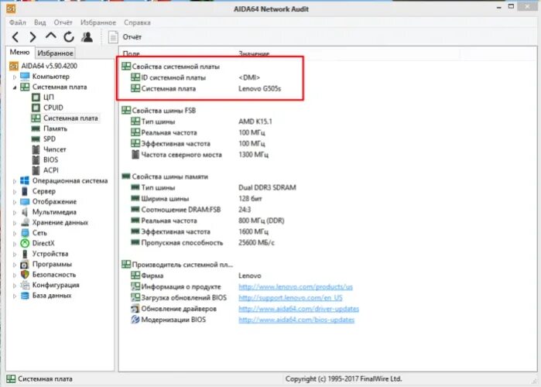Open the aida64.com/driver-updates link
Image resolution: width=541 pixels, height=387 pixels.
coord(299,309)
